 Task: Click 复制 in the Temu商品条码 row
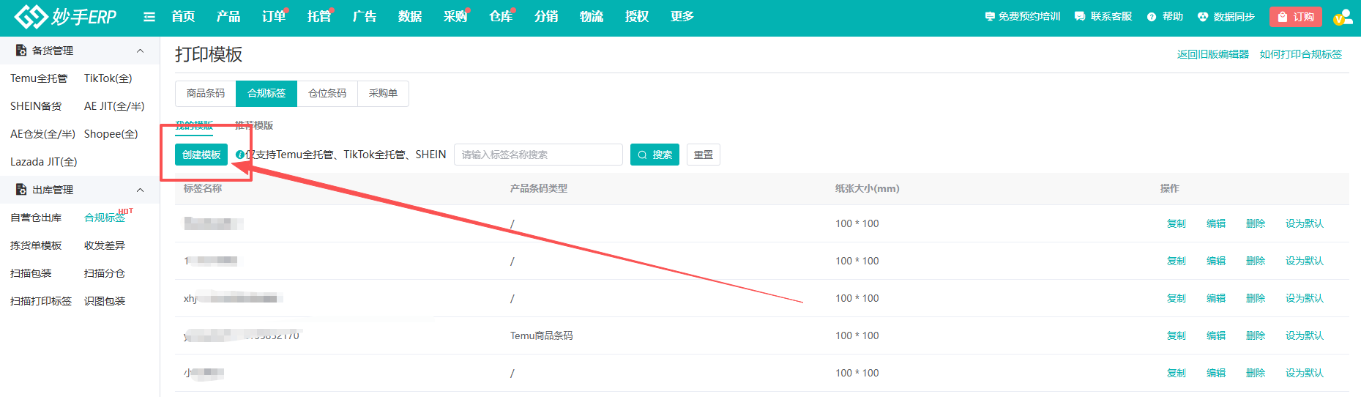coord(1177,335)
